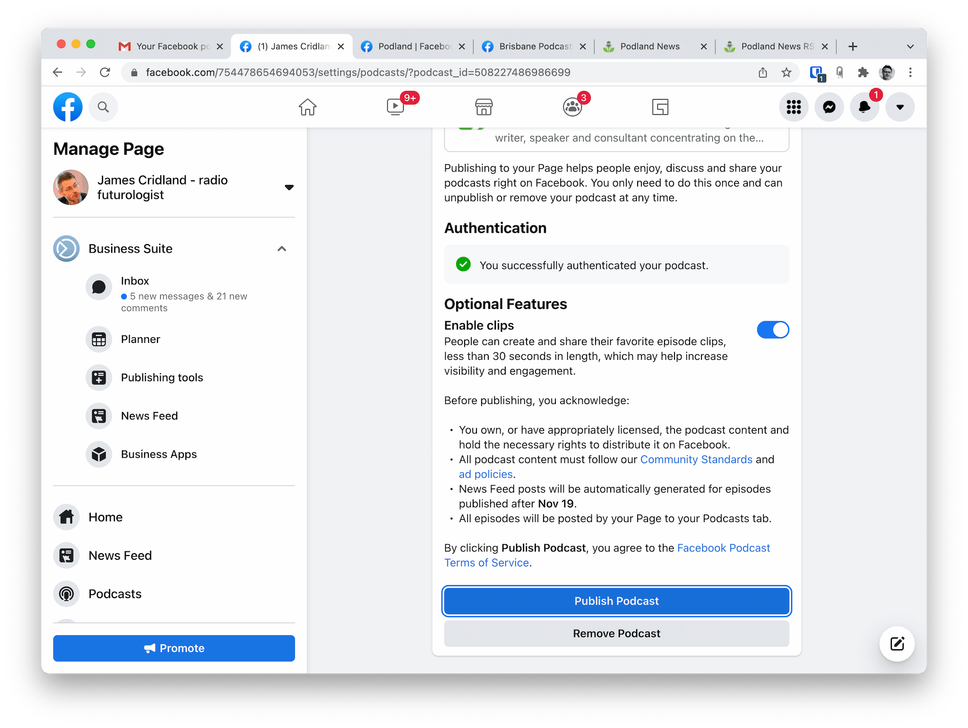Click the Business Suite logo icon
This screenshot has width=968, height=728.
click(x=66, y=248)
